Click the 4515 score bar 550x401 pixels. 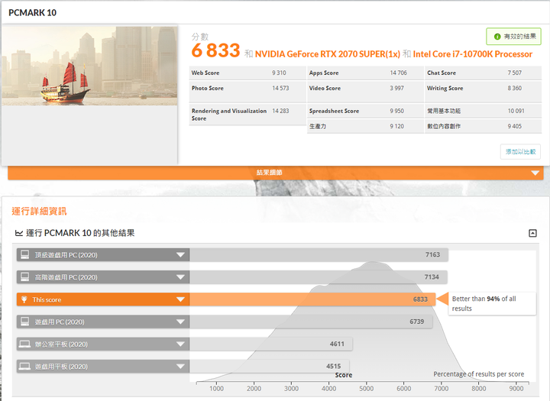tap(270, 367)
